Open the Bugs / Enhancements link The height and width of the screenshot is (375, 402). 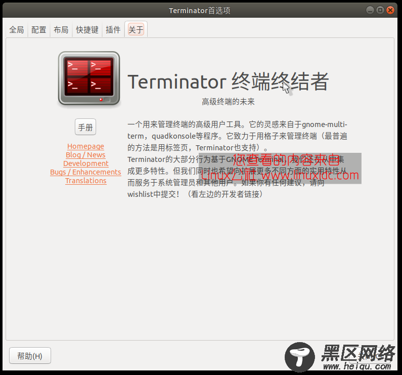click(x=85, y=172)
